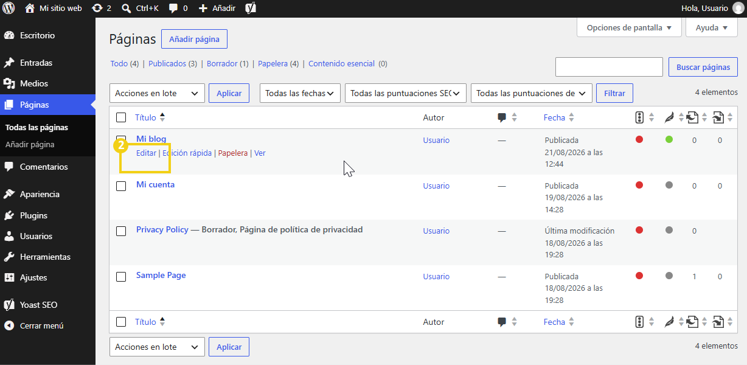747x365 pixels.
Task: Filter pages by Publicados (3)
Action: [x=173, y=63]
